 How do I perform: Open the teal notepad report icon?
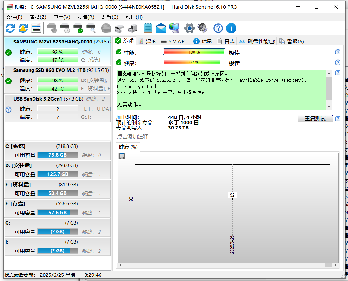click(x=148, y=28)
